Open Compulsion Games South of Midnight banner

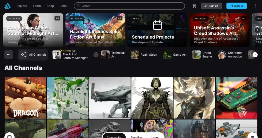pos(33,30)
